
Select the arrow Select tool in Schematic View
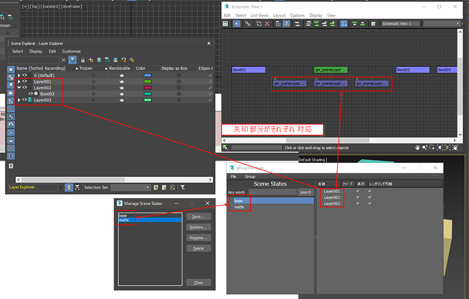point(236,23)
